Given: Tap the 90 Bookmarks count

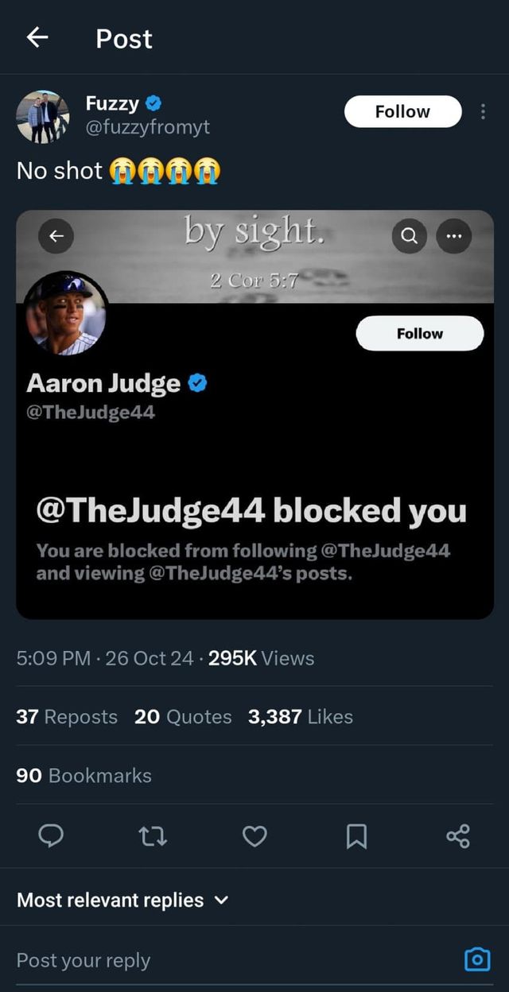Looking at the screenshot, I should click(84, 776).
